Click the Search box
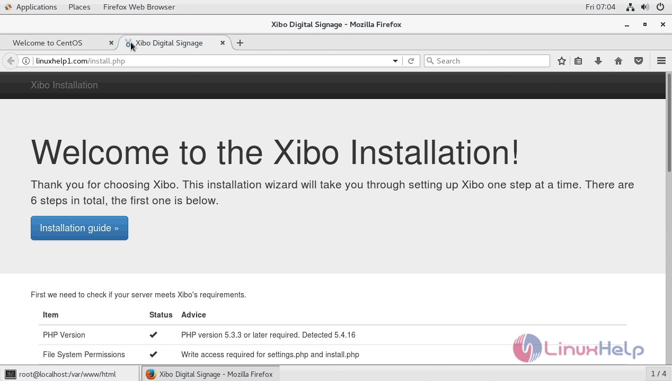The width and height of the screenshot is (672, 381). tap(487, 61)
